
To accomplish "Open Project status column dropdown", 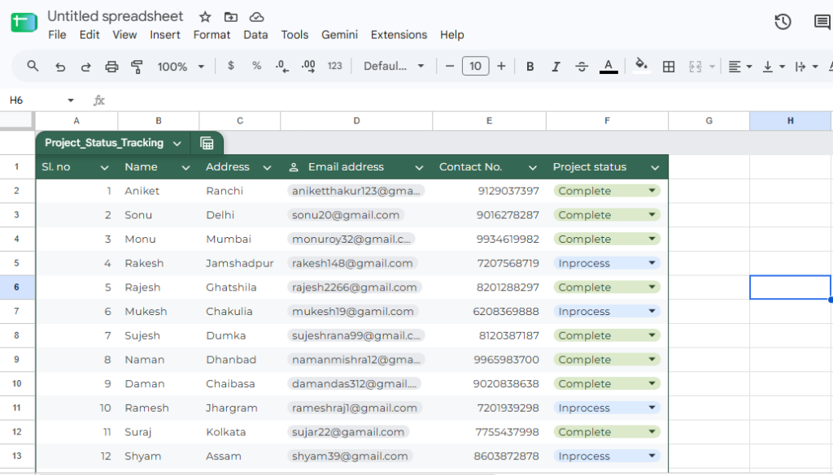I will [655, 167].
